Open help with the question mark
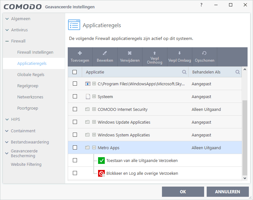The height and width of the screenshot is (200, 253). 201,5
